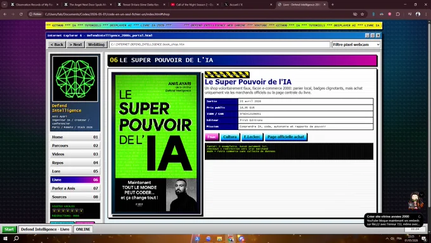Expand the hidden system tray icons chevron
Viewport: 431px width, 243px height.
click(x=387, y=239)
